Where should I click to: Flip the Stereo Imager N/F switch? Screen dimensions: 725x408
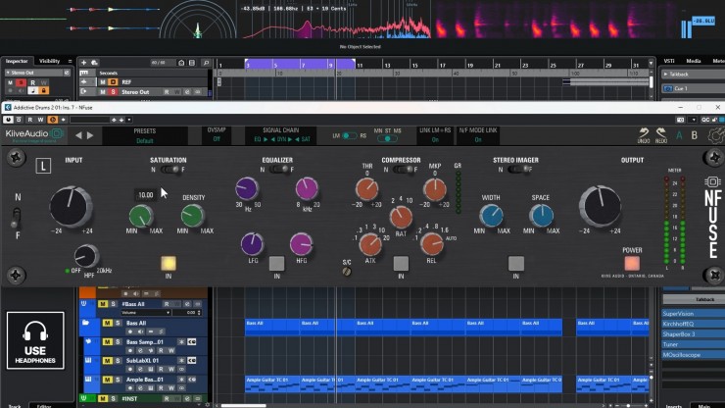pyautogui.click(x=517, y=170)
